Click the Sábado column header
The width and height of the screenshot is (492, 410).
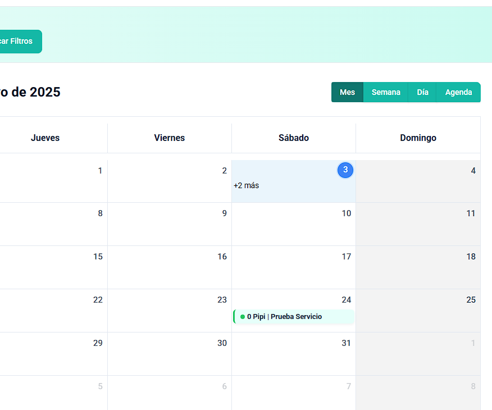click(294, 138)
